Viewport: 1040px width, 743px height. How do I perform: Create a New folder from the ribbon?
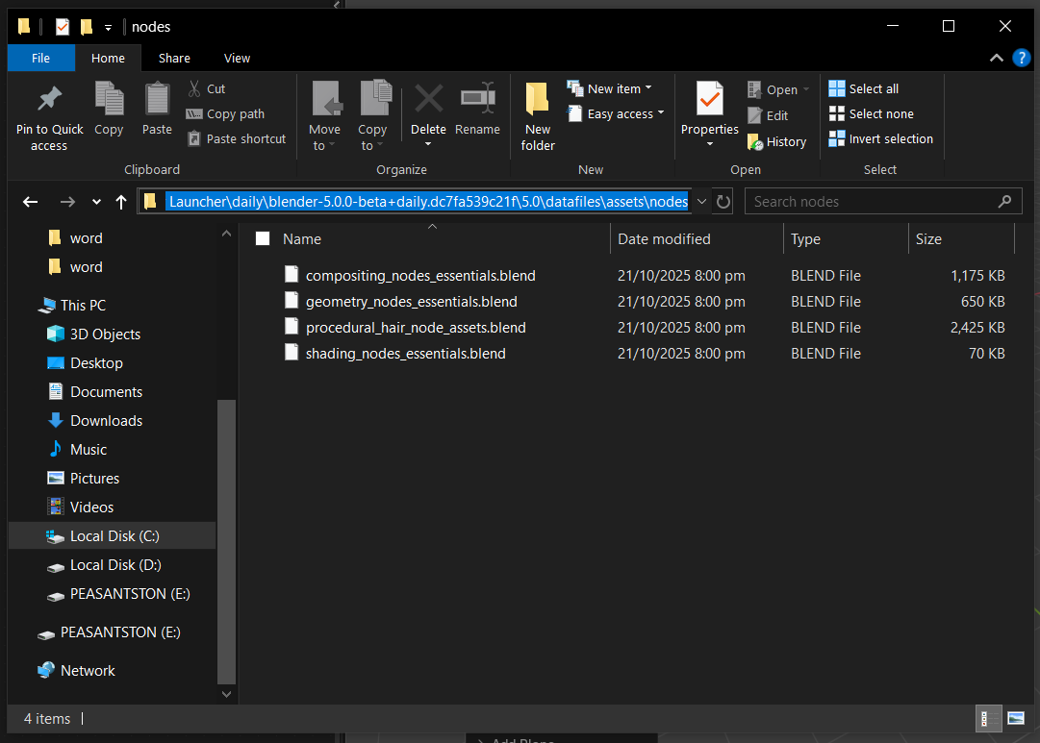[538, 115]
